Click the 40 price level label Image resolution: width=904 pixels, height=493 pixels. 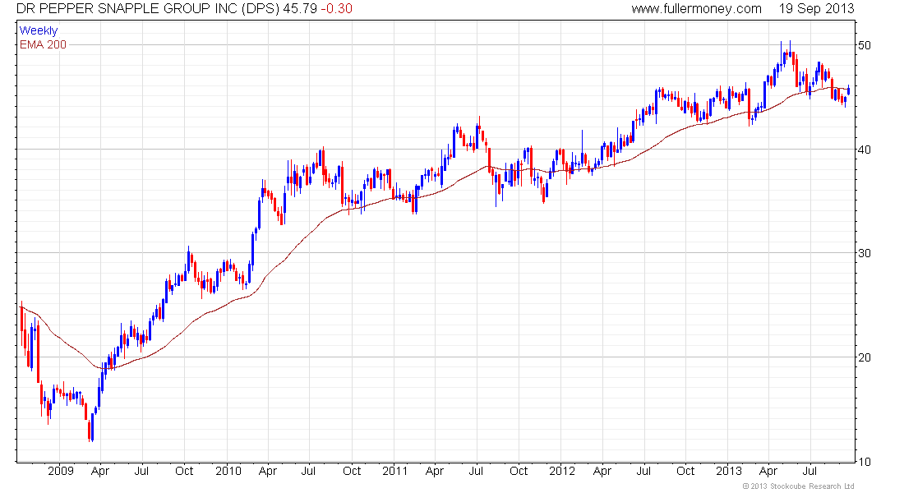863,150
